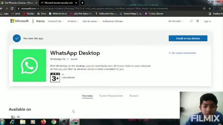Click the browser back arrow
223x125 pixels.
1,8
